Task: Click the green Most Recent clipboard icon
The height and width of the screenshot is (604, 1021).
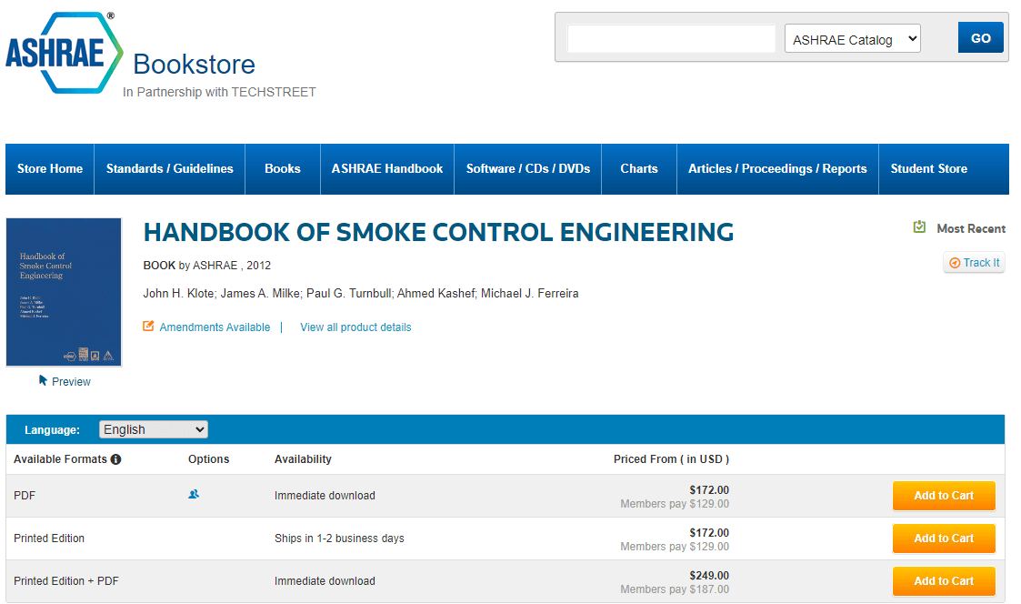Action: pos(920,228)
